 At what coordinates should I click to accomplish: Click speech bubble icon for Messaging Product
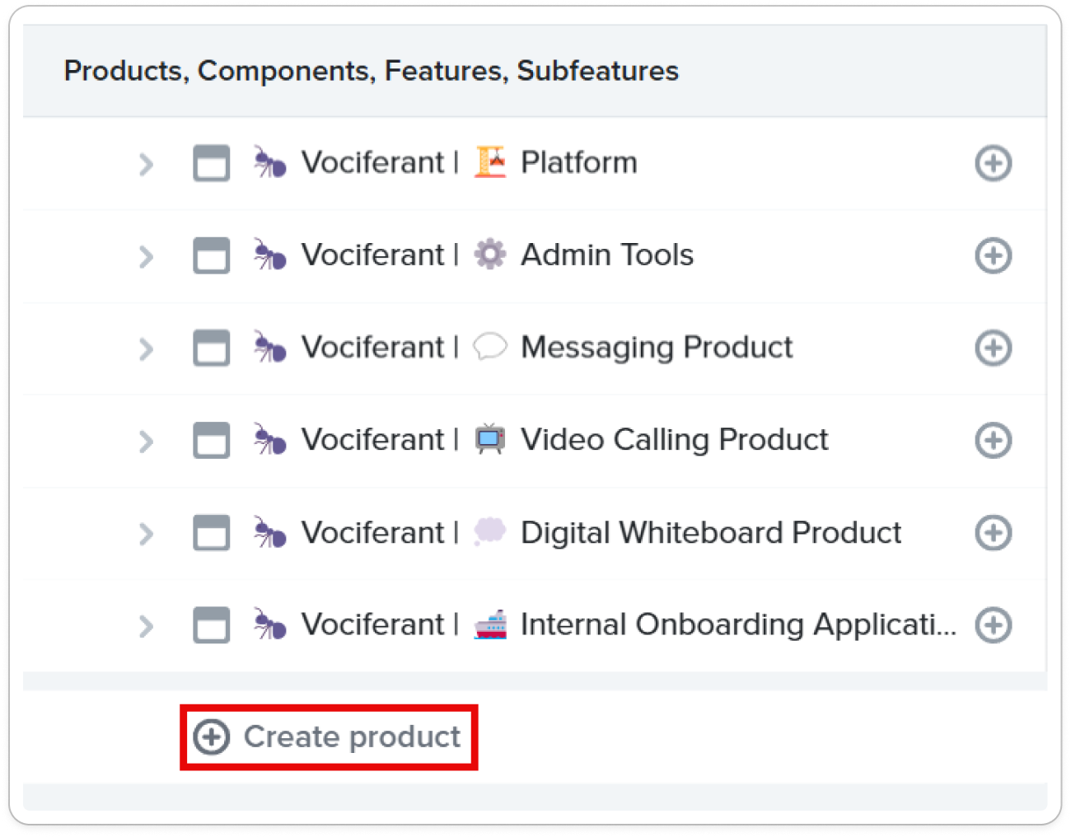490,347
